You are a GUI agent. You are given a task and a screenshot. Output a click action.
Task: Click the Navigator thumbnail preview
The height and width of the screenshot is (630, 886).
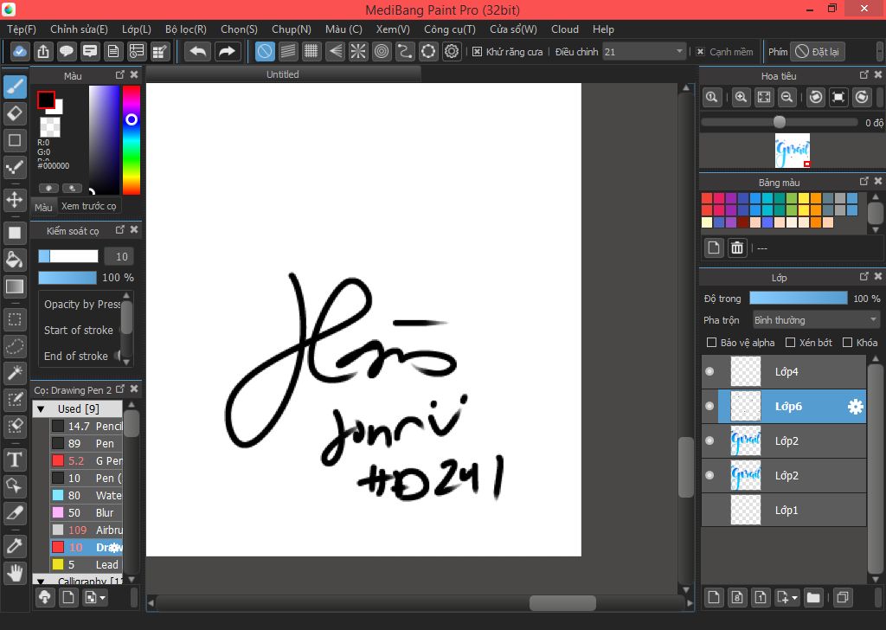point(793,151)
